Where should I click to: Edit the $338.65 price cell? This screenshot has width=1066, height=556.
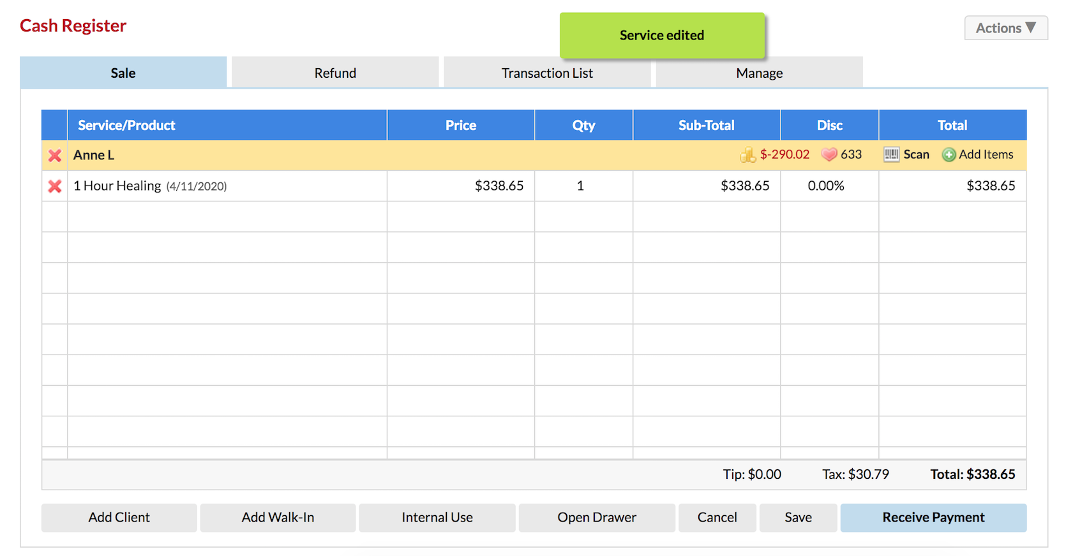tap(461, 186)
